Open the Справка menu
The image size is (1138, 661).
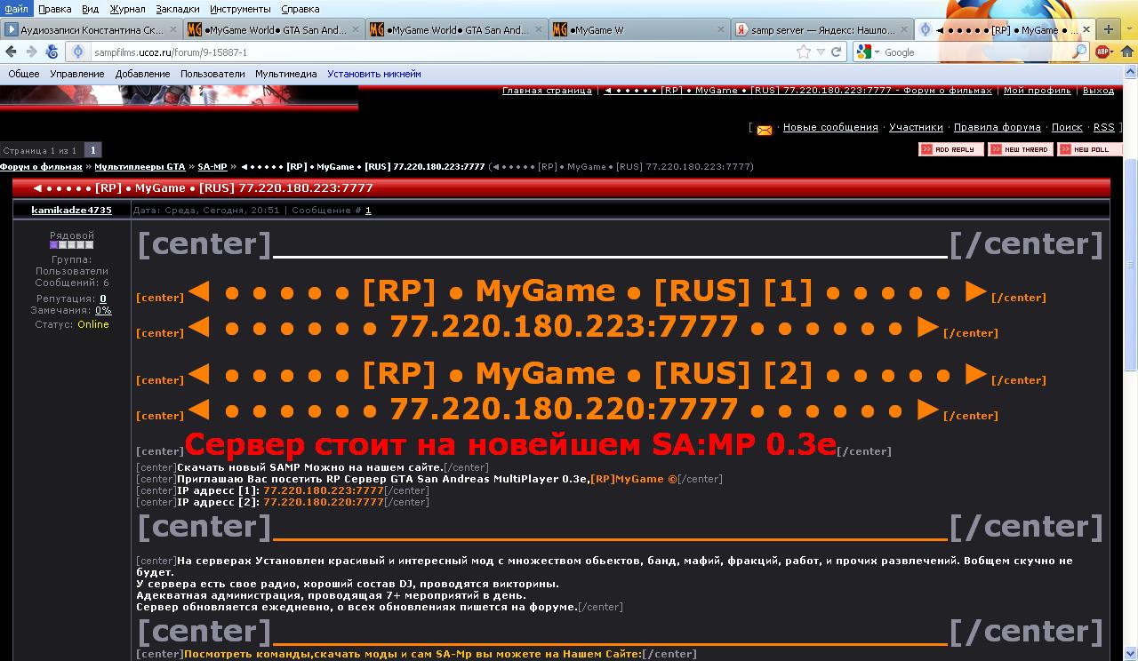(x=300, y=9)
